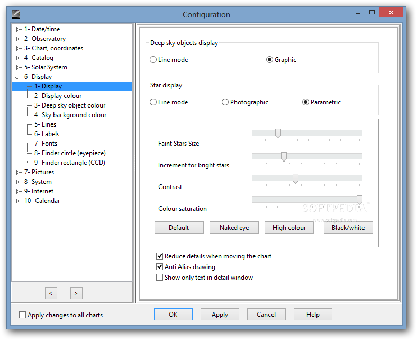Confirm settings with OK button
The height and width of the screenshot is (340, 417).
[x=173, y=315]
